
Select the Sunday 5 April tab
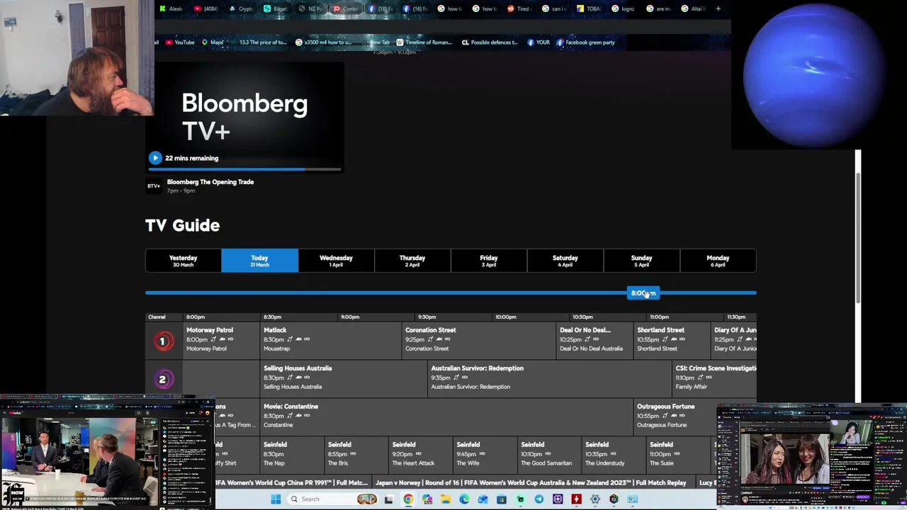coord(641,261)
